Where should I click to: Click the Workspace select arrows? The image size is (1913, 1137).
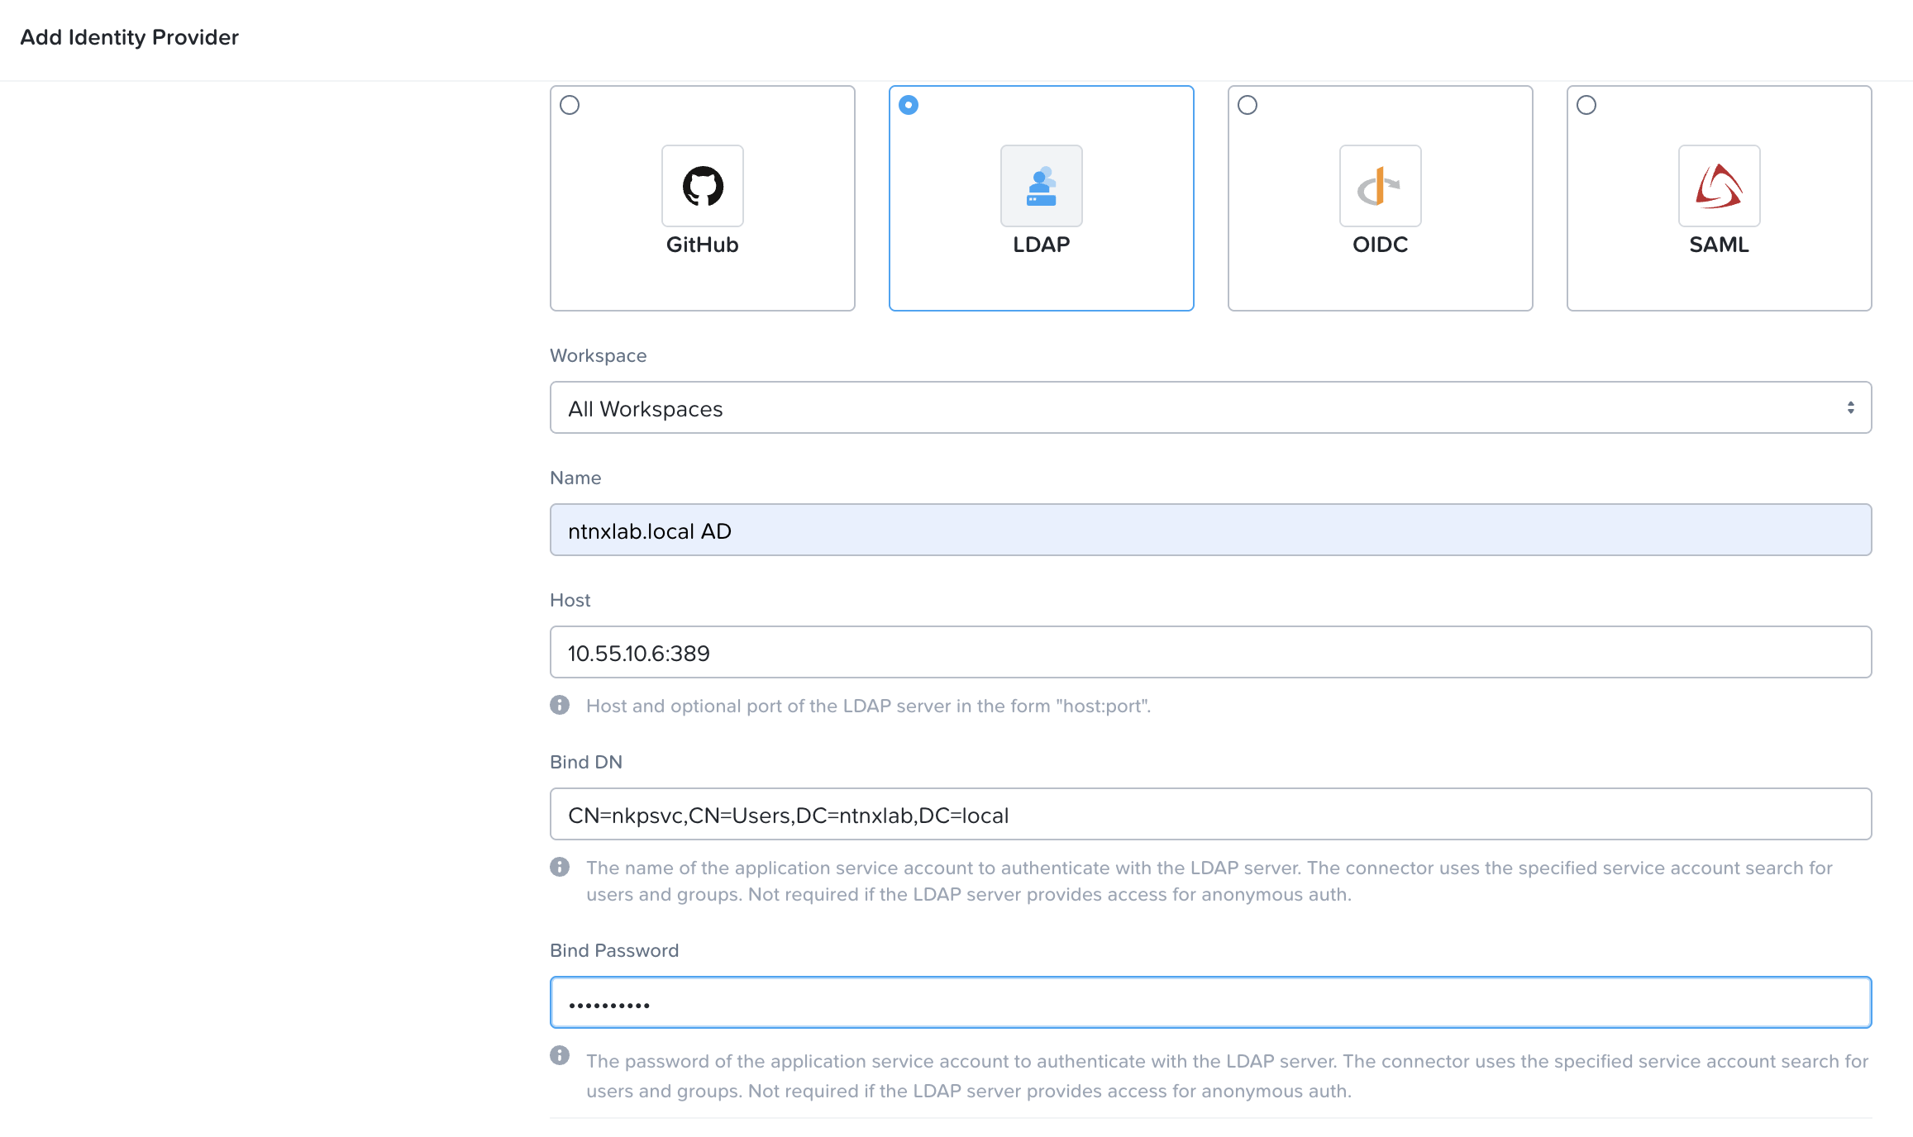click(1850, 407)
